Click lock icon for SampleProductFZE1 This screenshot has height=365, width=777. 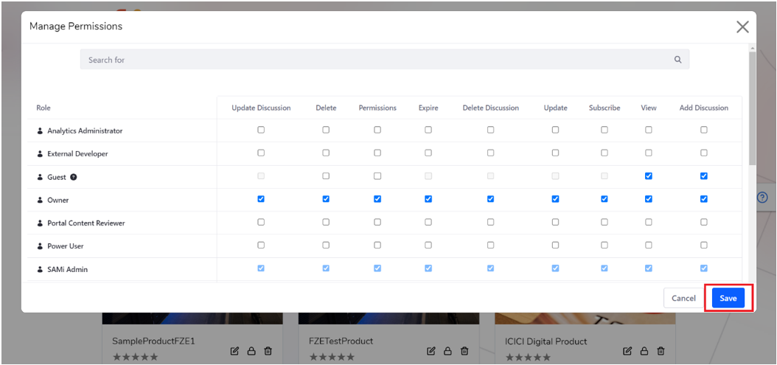click(x=251, y=351)
